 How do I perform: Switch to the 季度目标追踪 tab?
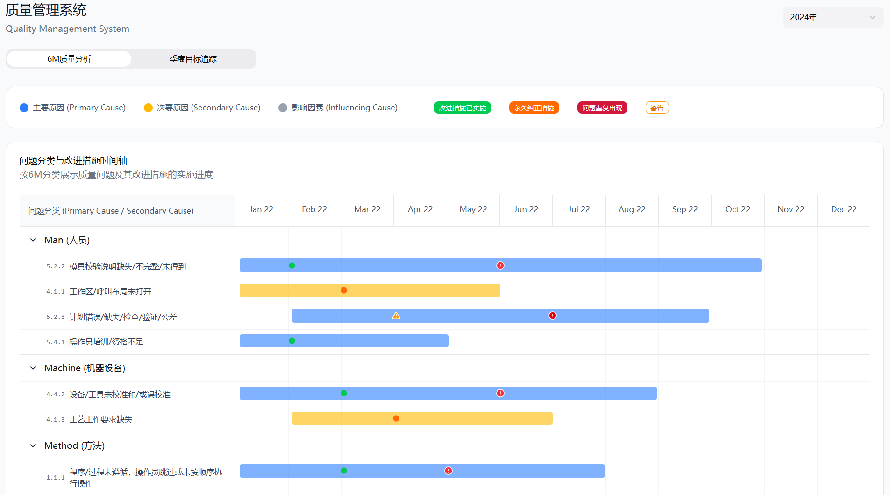click(193, 59)
